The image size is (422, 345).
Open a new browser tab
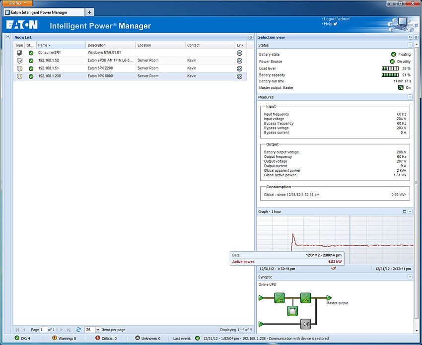tap(90, 12)
